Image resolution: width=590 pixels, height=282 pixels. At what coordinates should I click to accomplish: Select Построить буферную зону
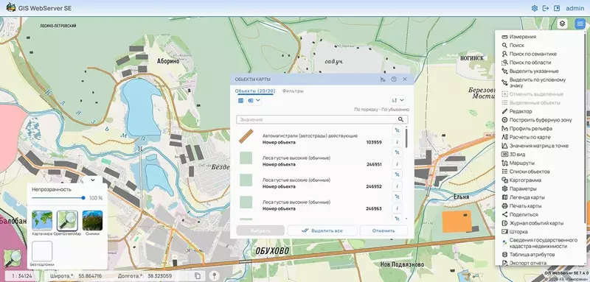coord(541,120)
